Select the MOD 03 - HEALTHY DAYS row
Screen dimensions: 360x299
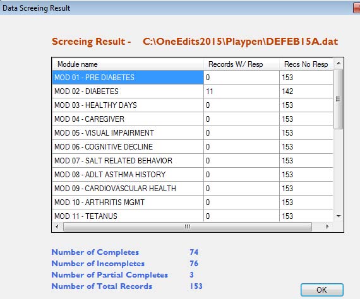pyautogui.click(x=193, y=105)
